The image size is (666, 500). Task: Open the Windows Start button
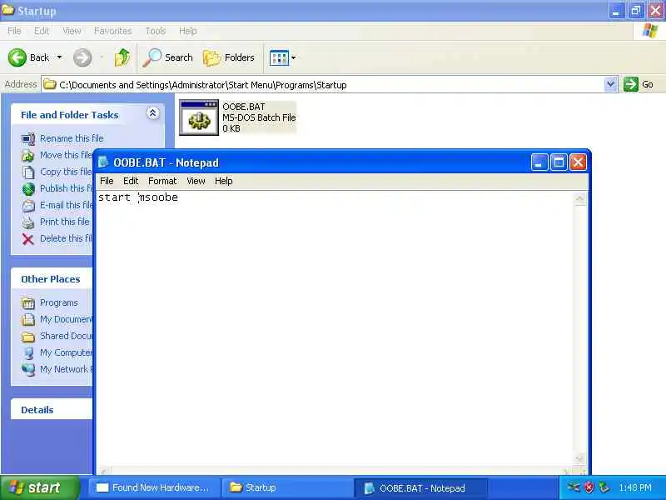point(40,487)
